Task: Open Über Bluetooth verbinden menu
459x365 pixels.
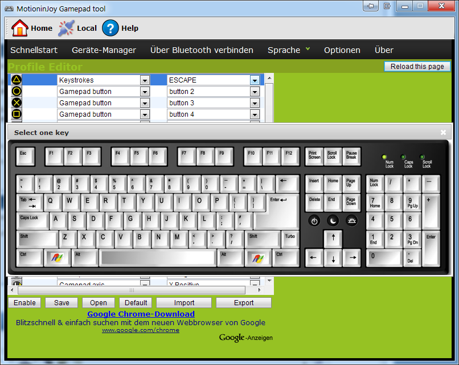Action: pyautogui.click(x=202, y=50)
